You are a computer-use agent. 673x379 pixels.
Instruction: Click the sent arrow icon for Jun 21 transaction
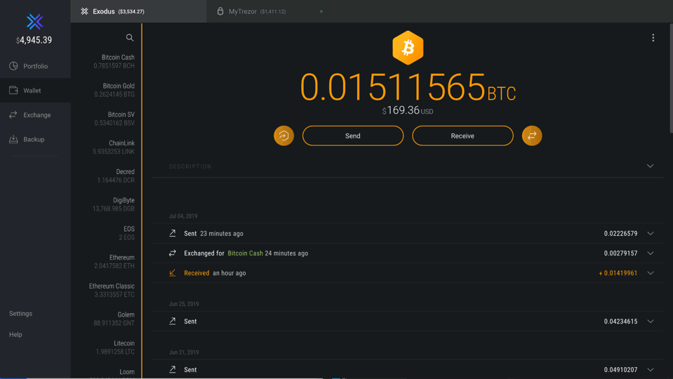173,370
